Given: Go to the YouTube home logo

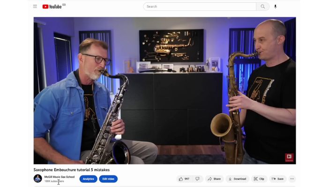Looking at the screenshot, I should [52, 7].
